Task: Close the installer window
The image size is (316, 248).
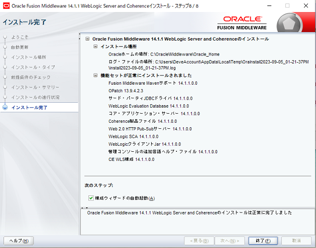Action: tap(306, 6)
